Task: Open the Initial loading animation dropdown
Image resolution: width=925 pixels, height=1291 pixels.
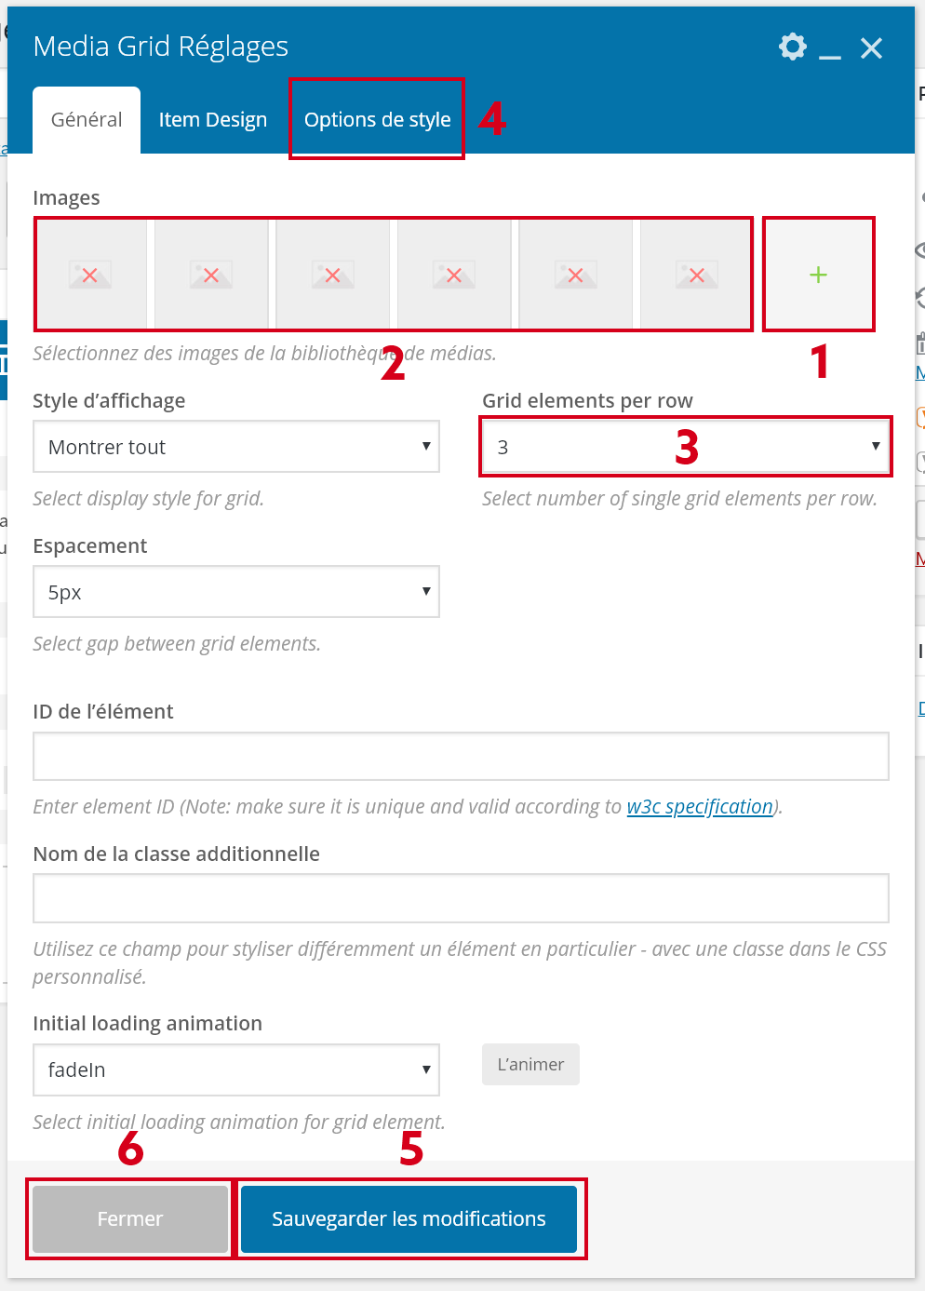Action: (x=236, y=1069)
